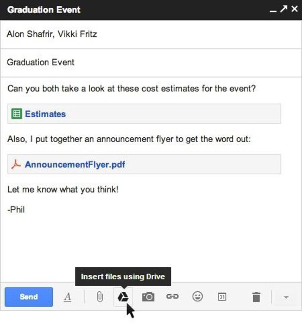Screen dimensions: 302x331
Task: Open the emoticon picker
Action: click(x=197, y=297)
